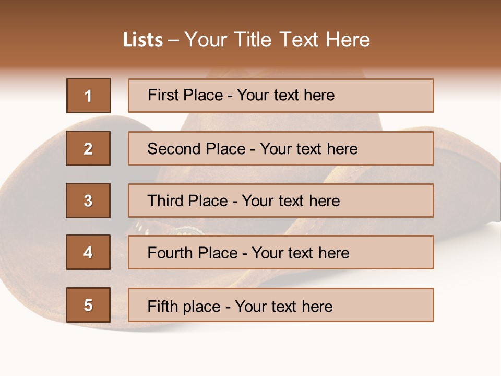Select the 'First Place - Your text here' bar

click(281, 96)
